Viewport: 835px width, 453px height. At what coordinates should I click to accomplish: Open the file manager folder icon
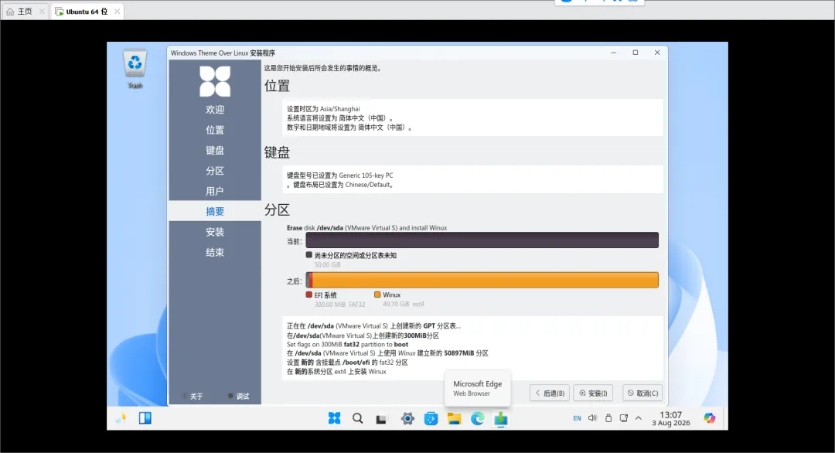(x=455, y=418)
